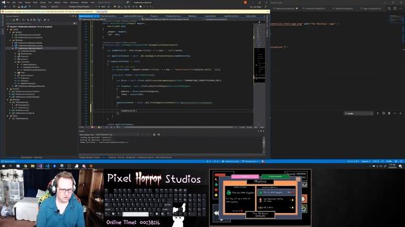Click the Task View taskbar icon
Viewport: 405px width, 227px height.
18,166
